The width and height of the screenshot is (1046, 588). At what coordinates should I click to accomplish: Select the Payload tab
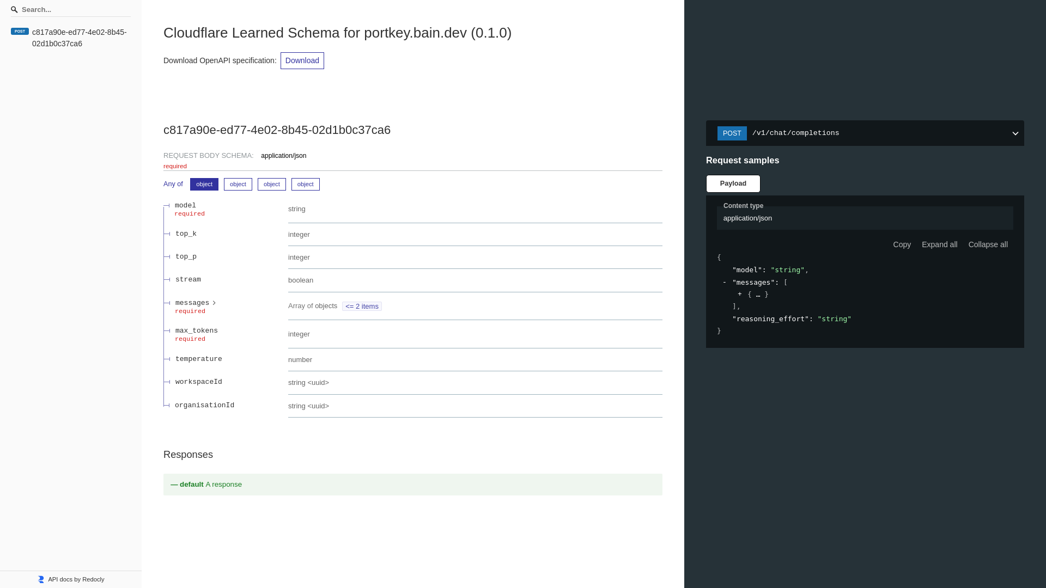[x=733, y=183]
